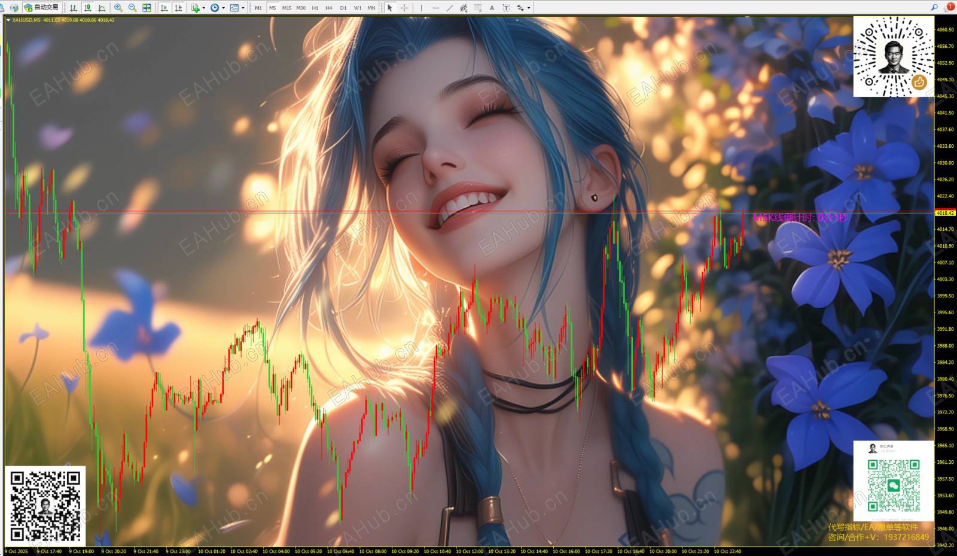Open the chart templates icon
957x556 pixels.
[234, 8]
